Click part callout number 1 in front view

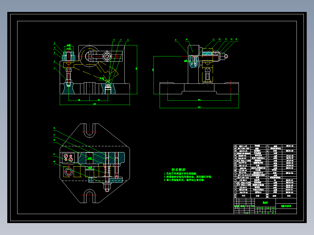click(x=55, y=68)
